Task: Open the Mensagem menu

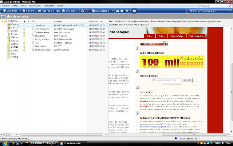Action: tap(49, 6)
